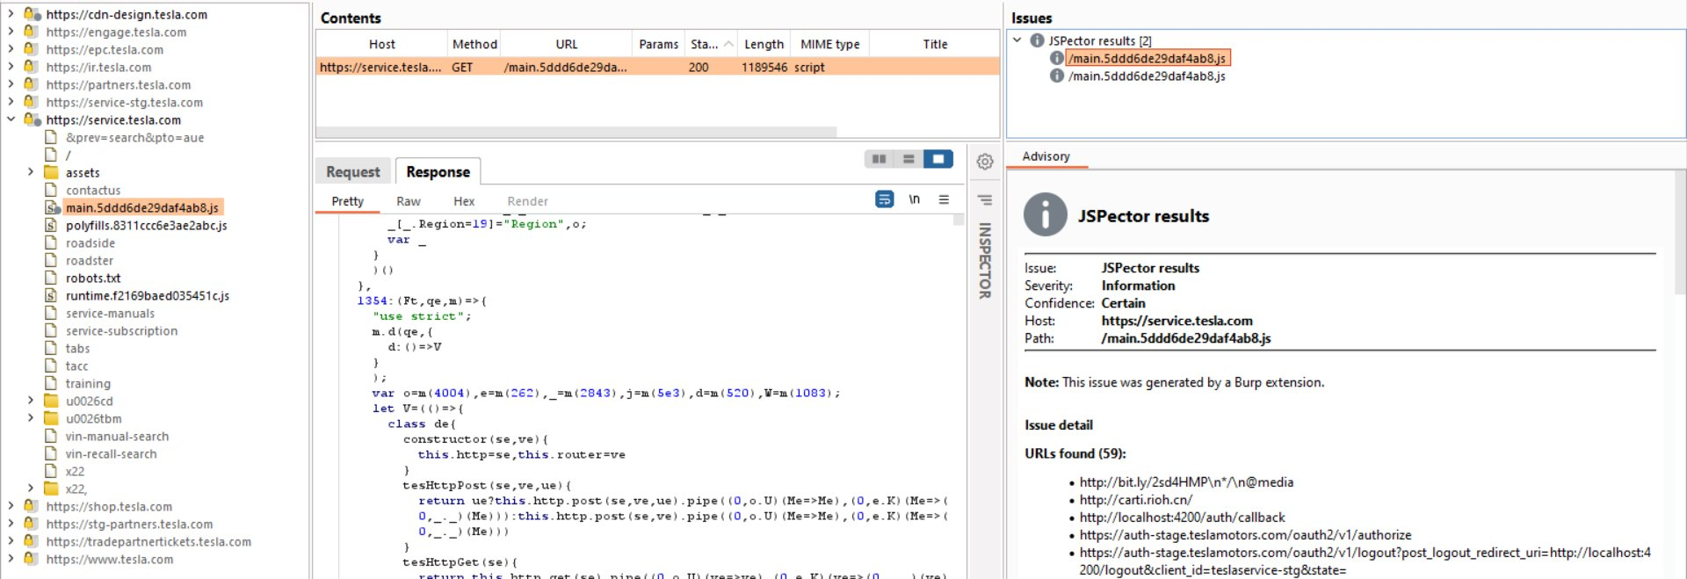Expand the https://engage.tesla.com node
1687x579 pixels.
click(x=11, y=32)
